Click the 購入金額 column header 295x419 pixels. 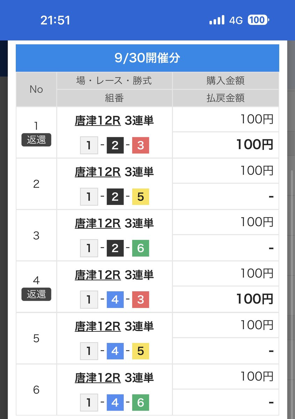pos(225,81)
